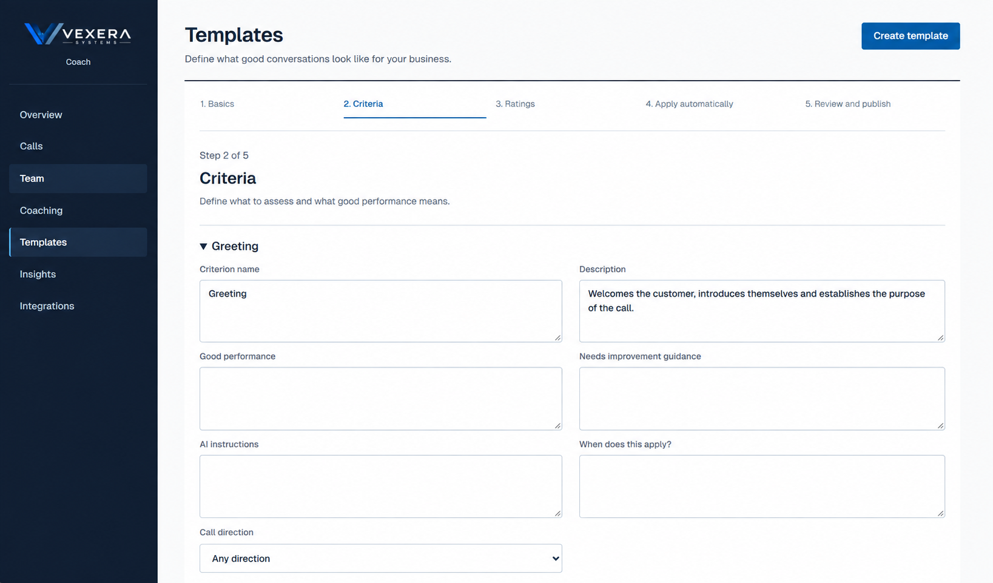Switch to the 3. Ratings step
Image resolution: width=993 pixels, height=583 pixels.
515,104
